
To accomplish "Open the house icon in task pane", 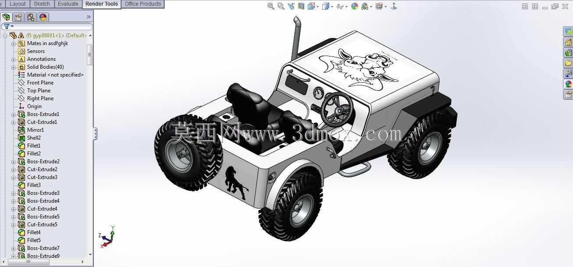I will coord(568,42).
